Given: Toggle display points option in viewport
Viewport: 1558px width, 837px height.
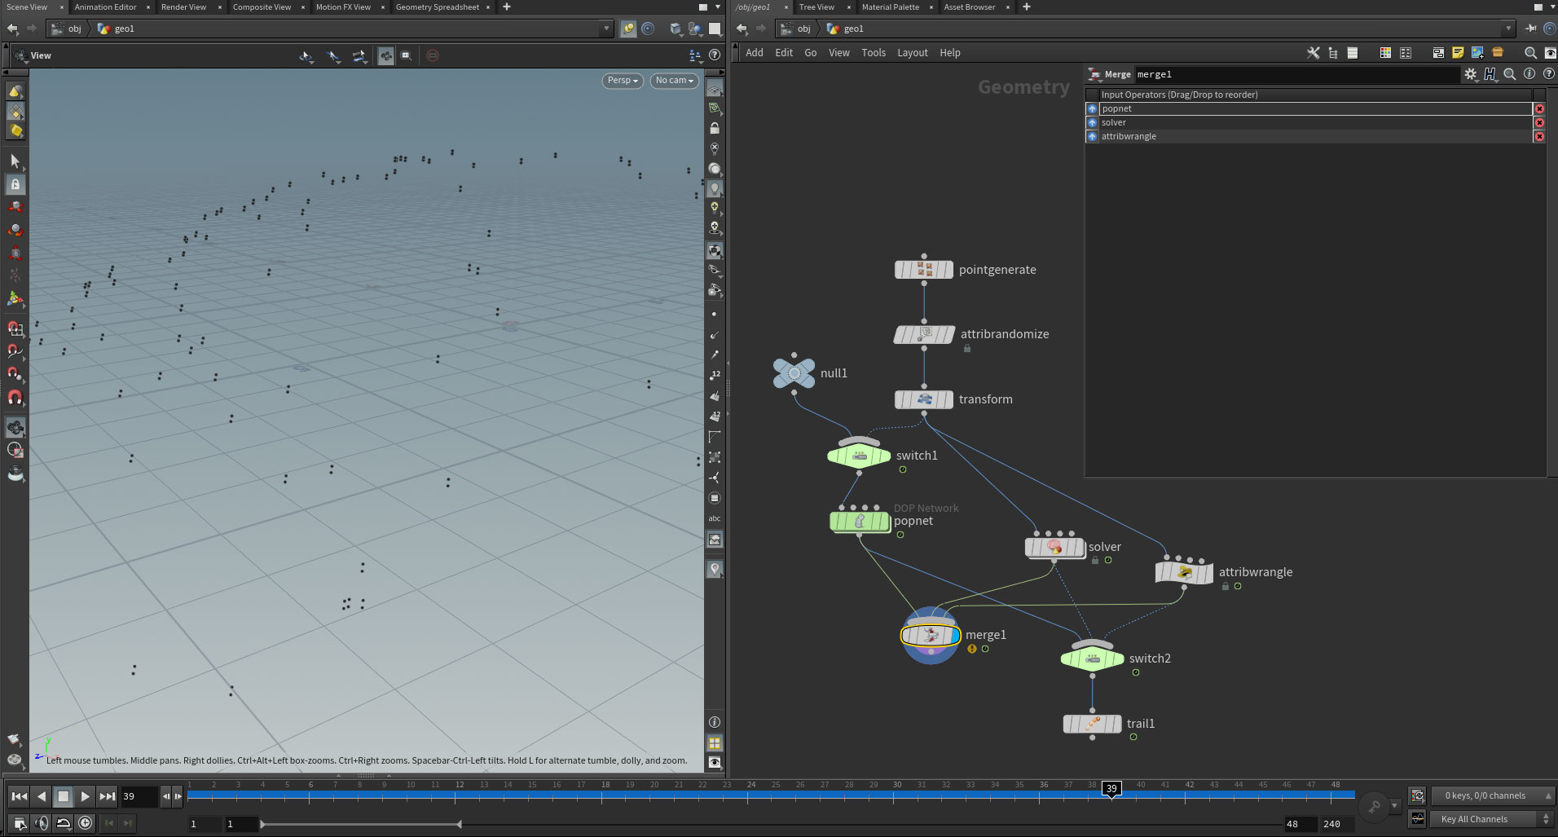Looking at the screenshot, I should (715, 314).
